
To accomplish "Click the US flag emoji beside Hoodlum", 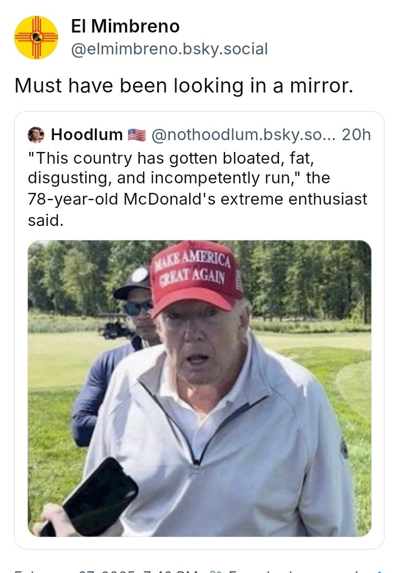I will (x=137, y=135).
